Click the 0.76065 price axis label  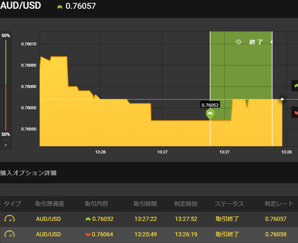29,65
